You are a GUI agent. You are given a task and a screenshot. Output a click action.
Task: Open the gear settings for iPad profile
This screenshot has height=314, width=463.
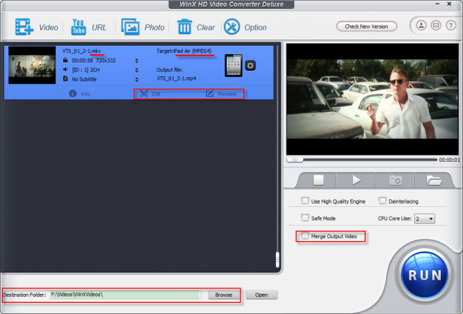pos(250,65)
